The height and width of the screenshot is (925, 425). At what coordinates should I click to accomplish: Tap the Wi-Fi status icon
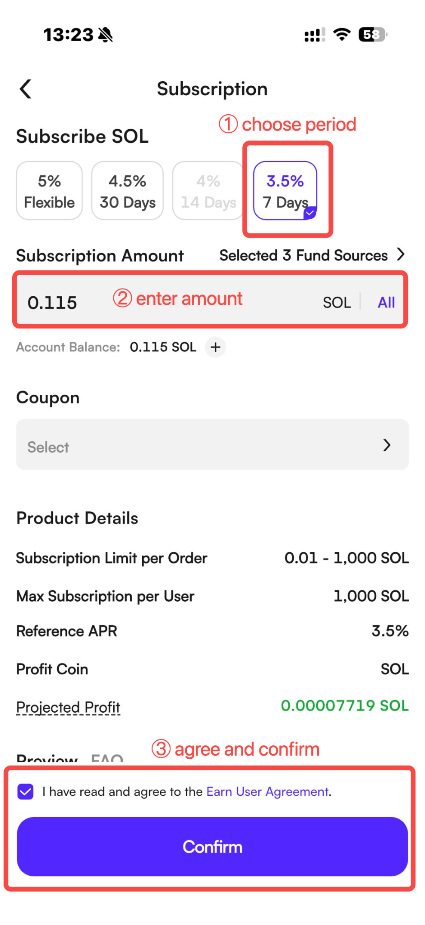coord(342,34)
